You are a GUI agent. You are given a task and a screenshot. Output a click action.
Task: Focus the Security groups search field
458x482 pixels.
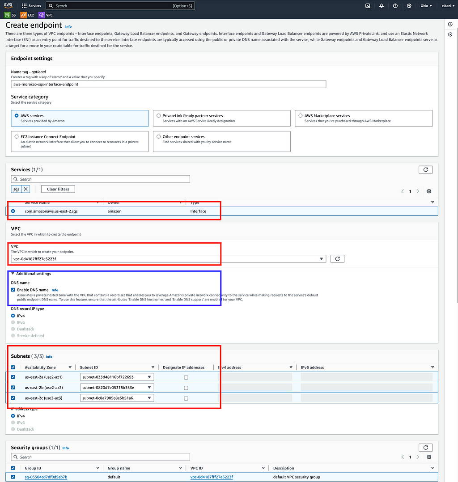(x=100, y=457)
